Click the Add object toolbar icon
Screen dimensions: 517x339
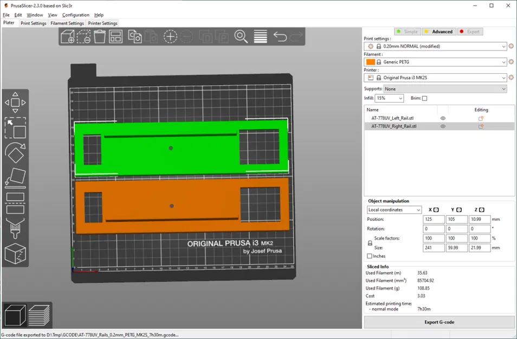(68, 36)
